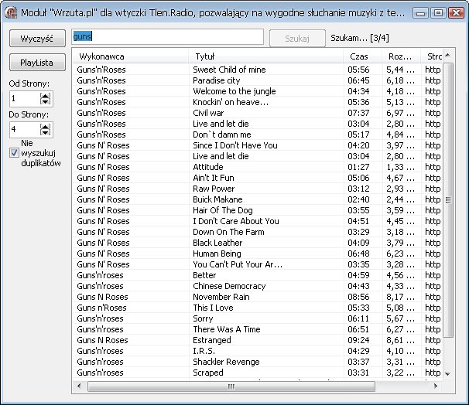Sort by Wykonawca column header
The height and width of the screenshot is (405, 469).
tap(130, 56)
